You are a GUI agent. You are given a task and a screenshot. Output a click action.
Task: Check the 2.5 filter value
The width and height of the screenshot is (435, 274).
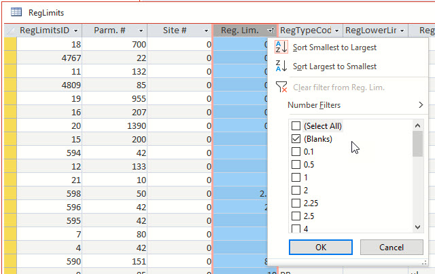tap(296, 216)
